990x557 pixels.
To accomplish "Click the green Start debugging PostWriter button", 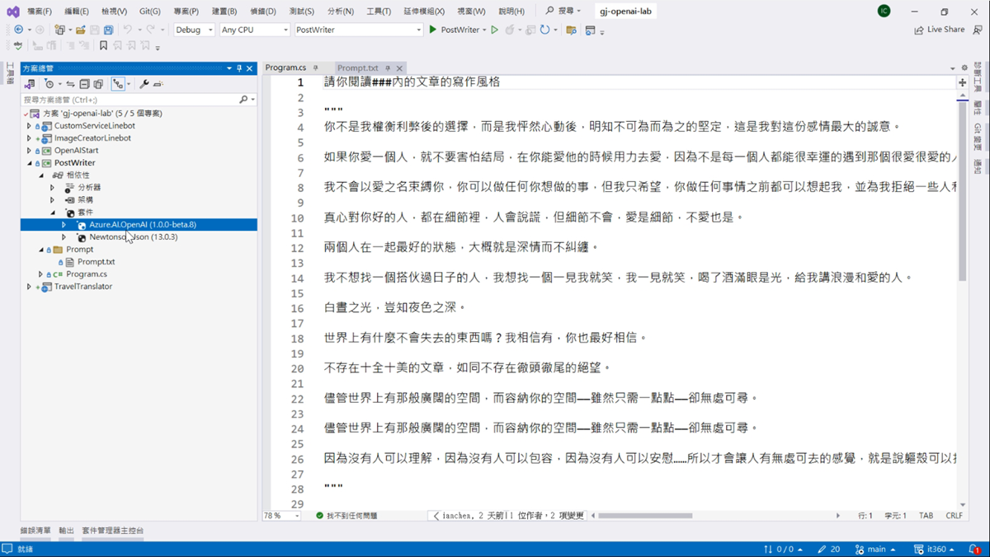I will click(x=433, y=30).
